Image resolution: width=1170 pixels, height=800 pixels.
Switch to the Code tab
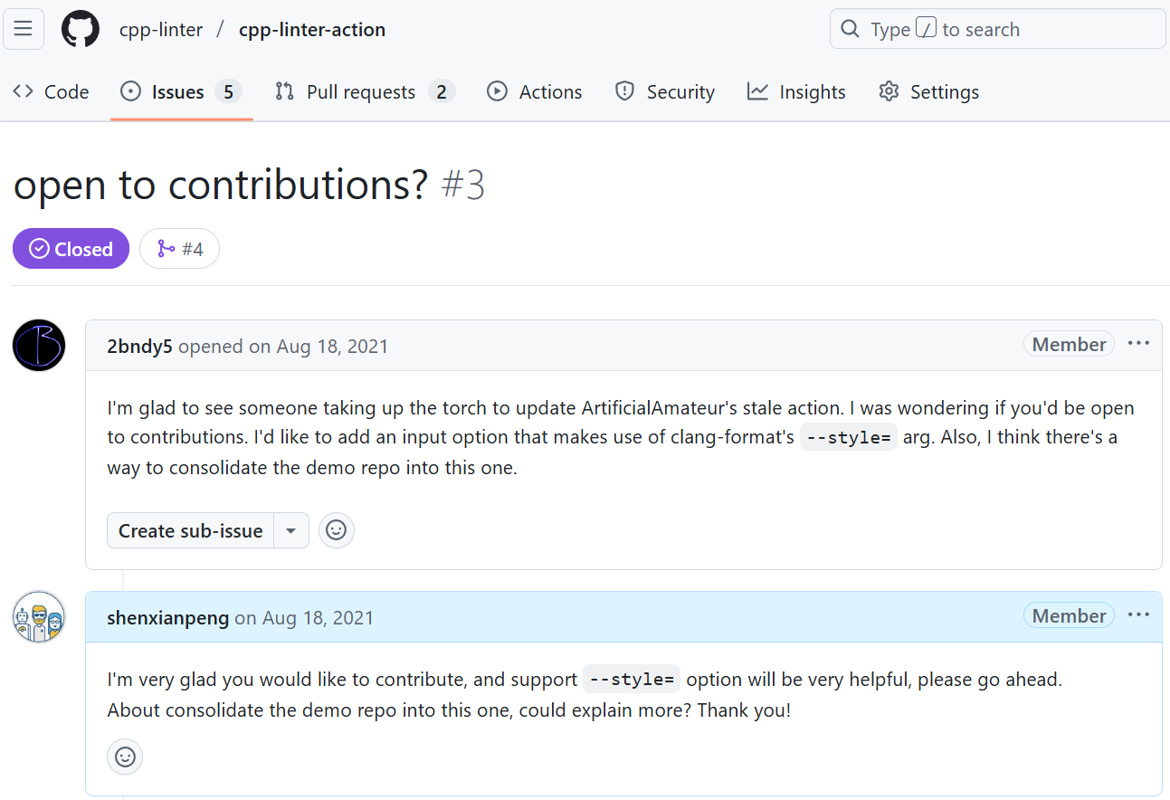click(52, 92)
